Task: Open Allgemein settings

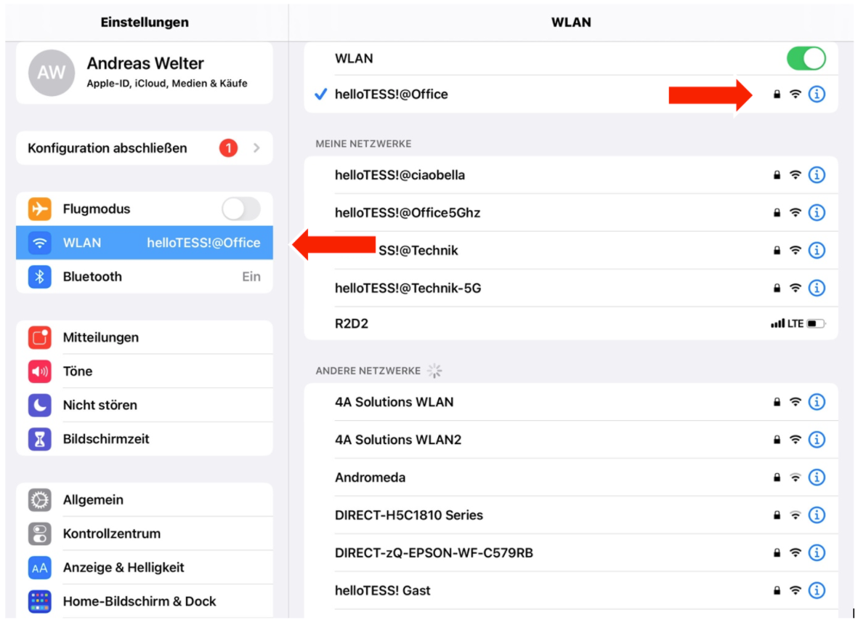Action: pos(145,500)
